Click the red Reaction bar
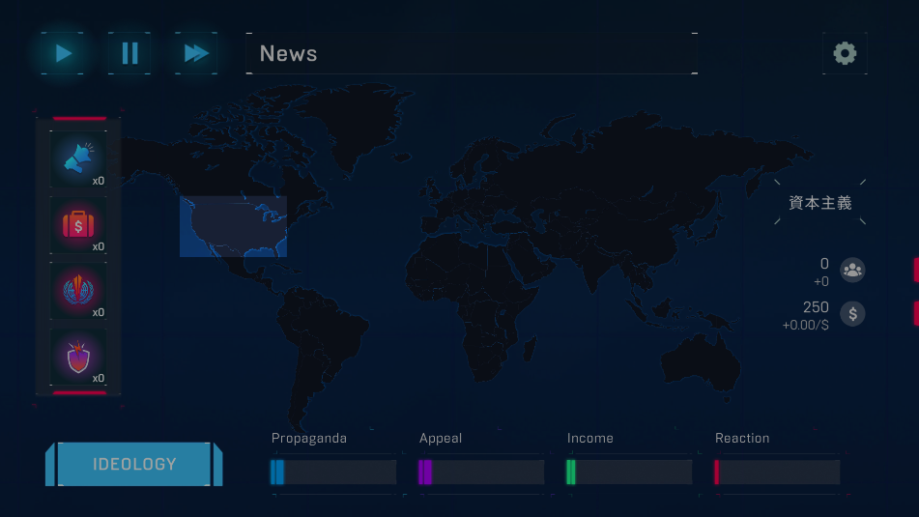Screen dimensions: 919x517 click(777, 472)
